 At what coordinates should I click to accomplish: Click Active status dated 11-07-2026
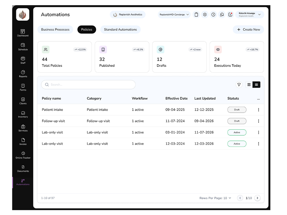tap(237, 132)
